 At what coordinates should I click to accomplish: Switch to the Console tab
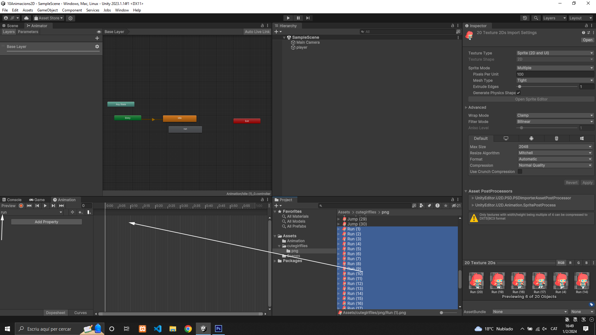coord(12,200)
